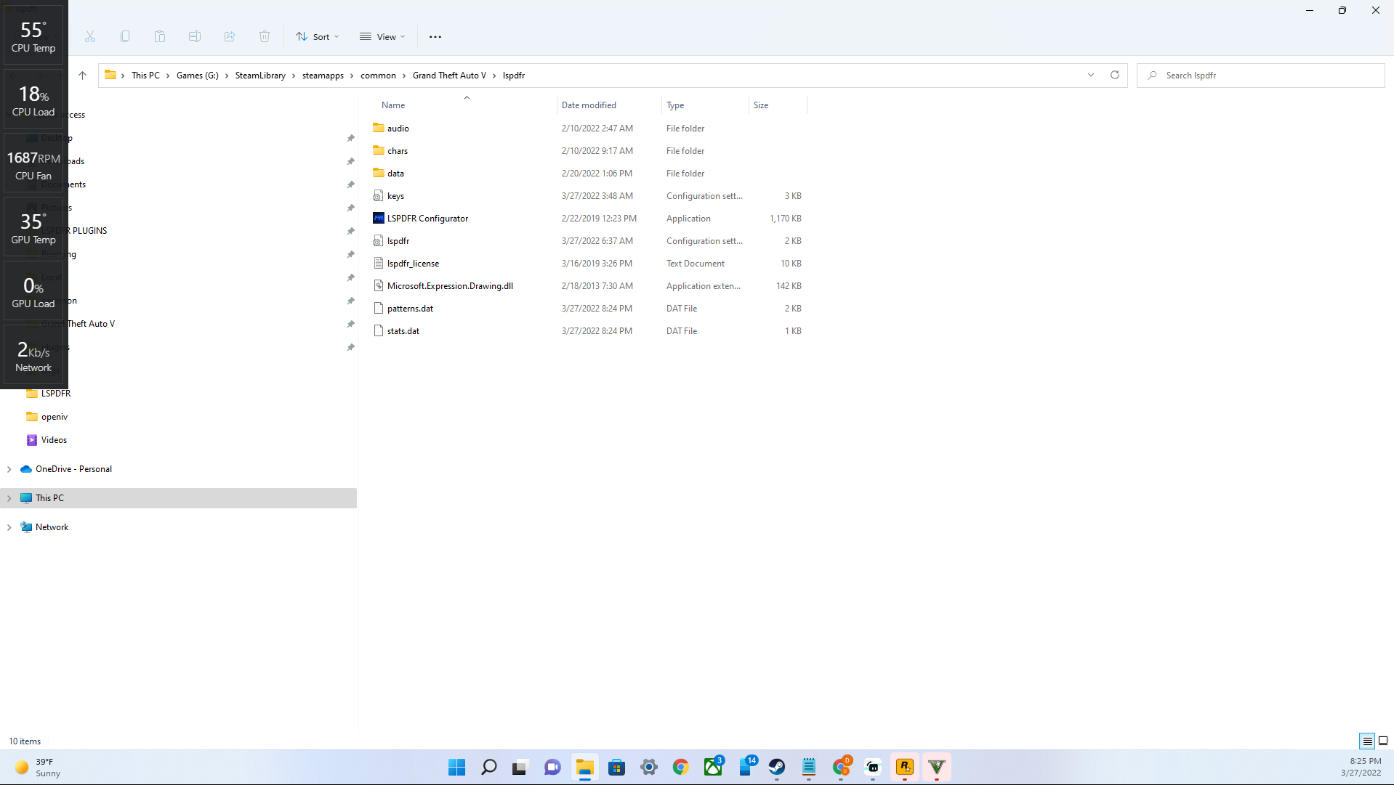The image size is (1394, 785).
Task: Navigate to SteamLibrary in breadcrumb path
Action: (x=260, y=76)
